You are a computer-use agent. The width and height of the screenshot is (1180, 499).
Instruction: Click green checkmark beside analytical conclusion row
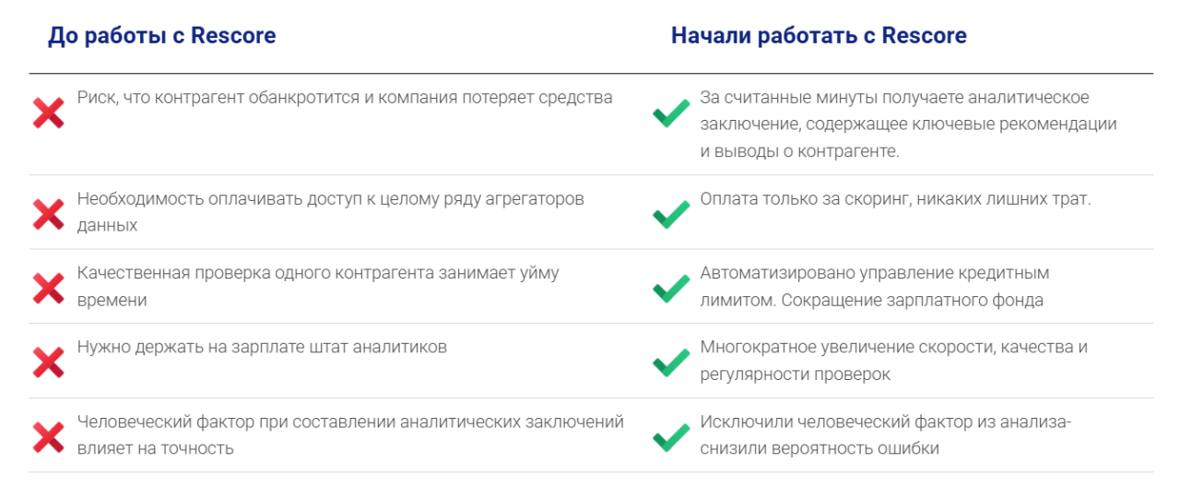[x=671, y=114]
